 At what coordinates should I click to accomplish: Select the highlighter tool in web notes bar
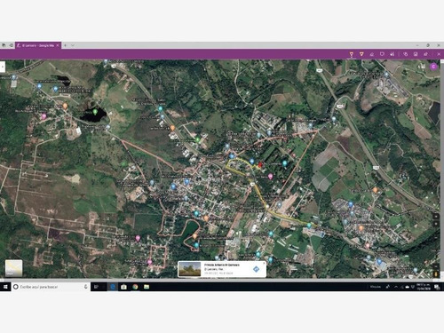361,54
